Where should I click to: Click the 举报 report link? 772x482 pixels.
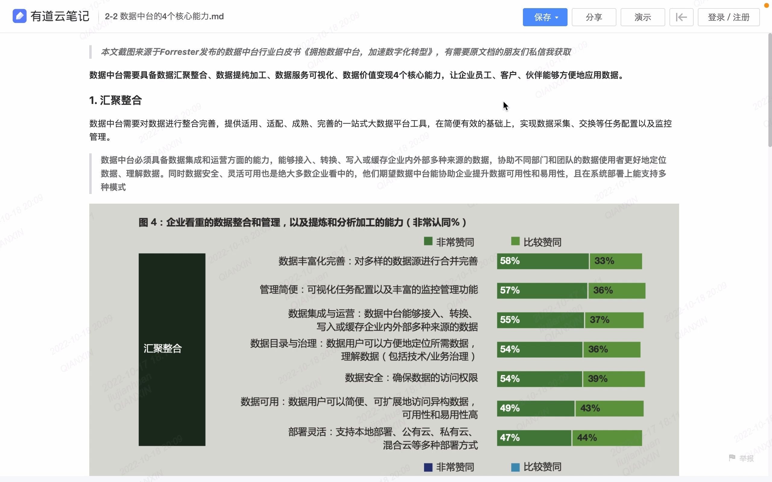click(746, 459)
